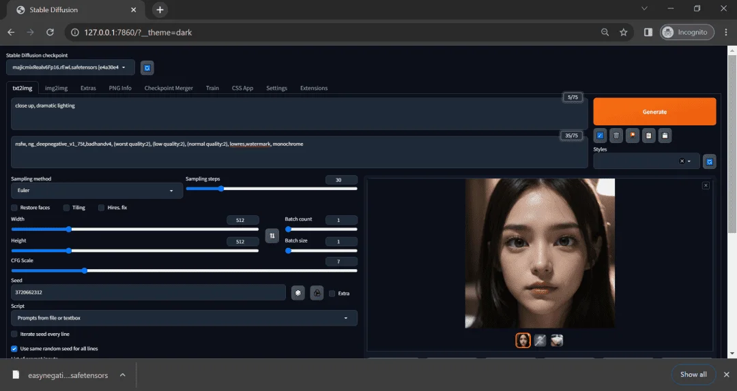
Task: Enable the Restore faces checkbox
Action: point(14,208)
